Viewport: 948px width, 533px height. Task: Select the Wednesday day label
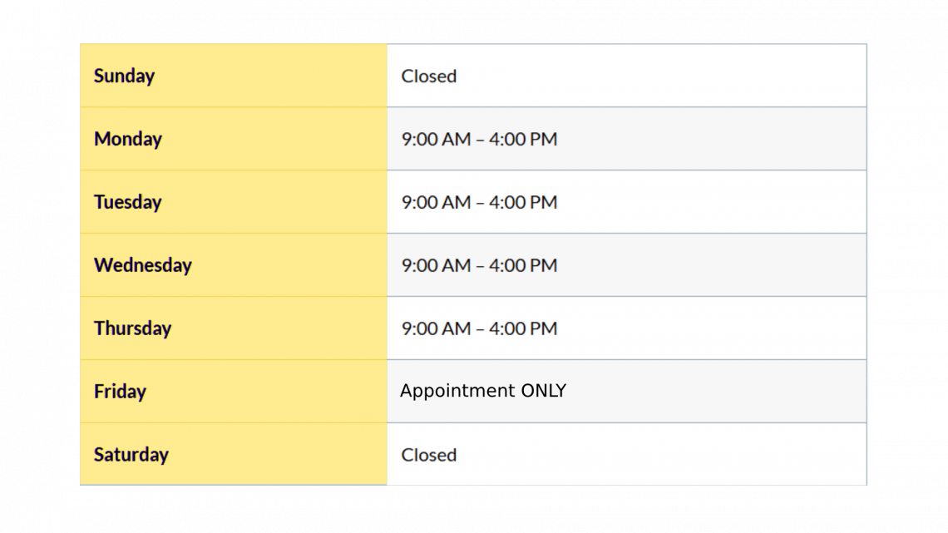coord(142,265)
